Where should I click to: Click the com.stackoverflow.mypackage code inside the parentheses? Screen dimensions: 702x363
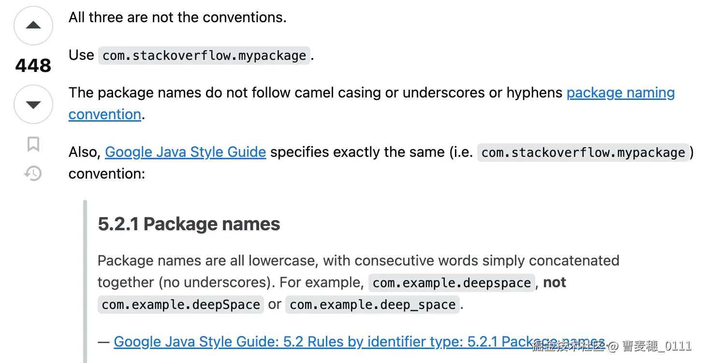(583, 153)
